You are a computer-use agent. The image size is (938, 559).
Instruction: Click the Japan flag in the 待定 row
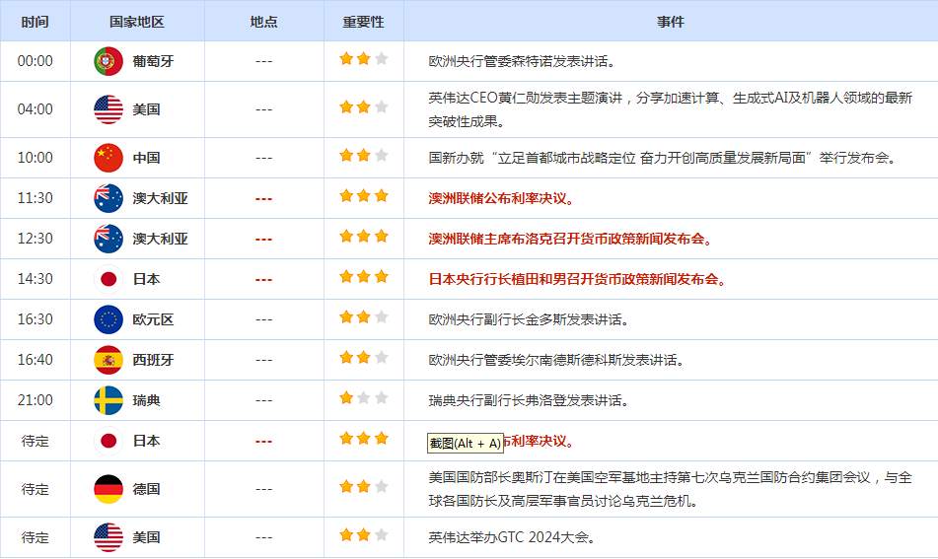pyautogui.click(x=108, y=442)
